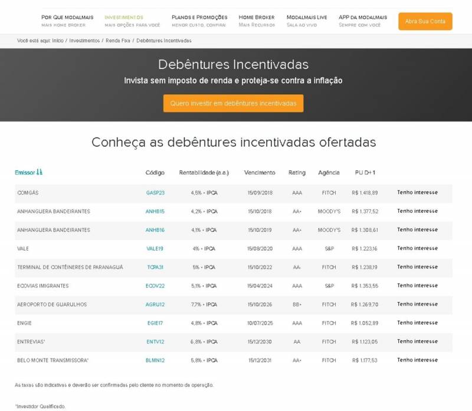Open the GASP23 debenture code link
The height and width of the screenshot is (411, 472).
point(155,193)
